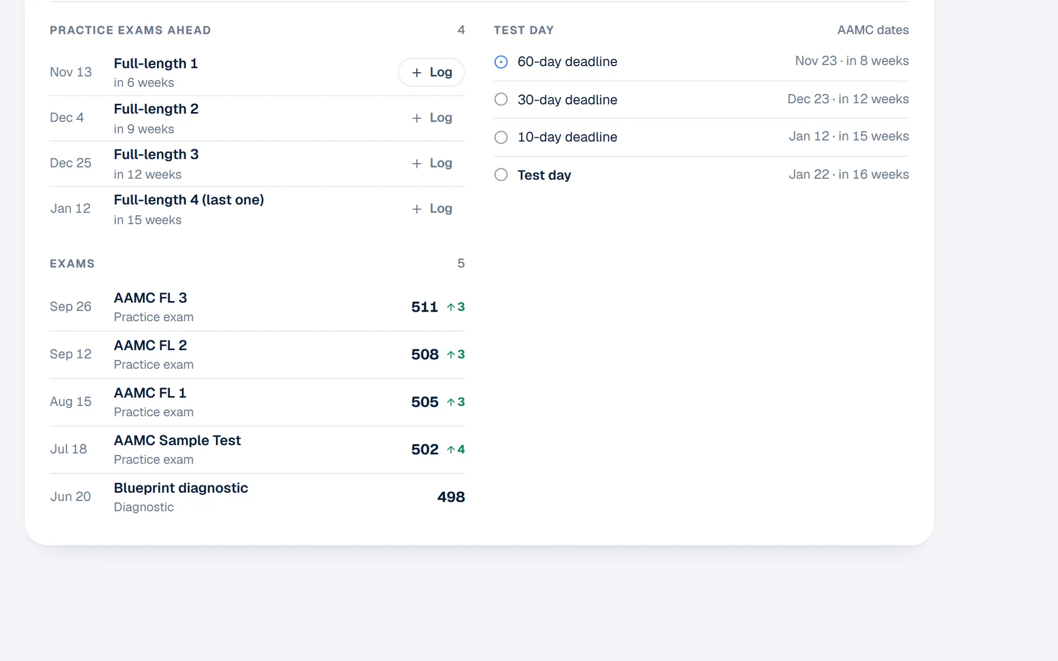Click the up arrow beside score 502
Screen dimensions: 1058x661
point(451,450)
